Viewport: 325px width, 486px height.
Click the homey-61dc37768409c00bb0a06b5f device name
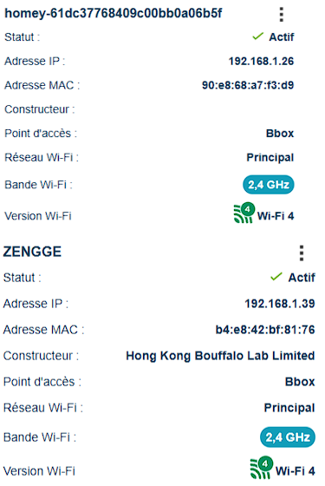114,13
